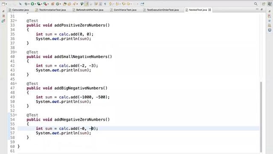The image size is (273, 154).
Task: Open Coverage dropdown arrow
Action: pos(41,4)
